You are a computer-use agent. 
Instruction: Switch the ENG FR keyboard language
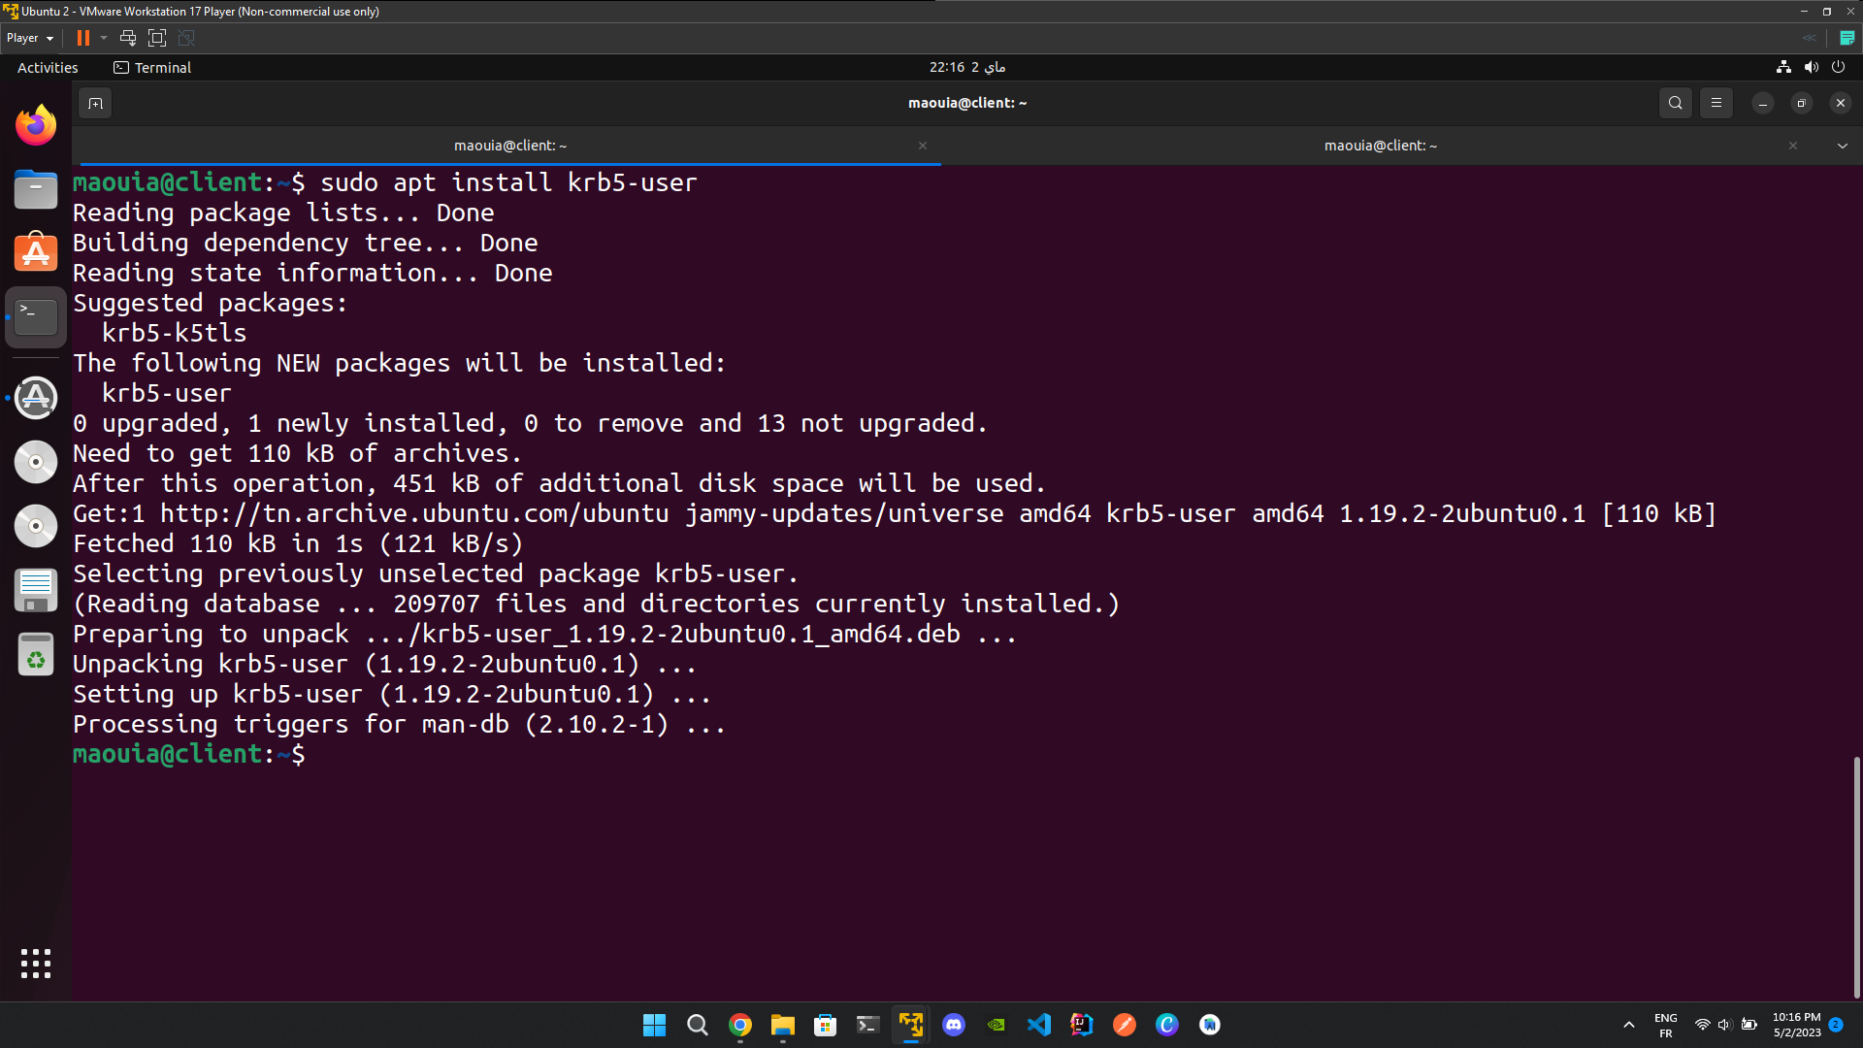[1666, 1025]
